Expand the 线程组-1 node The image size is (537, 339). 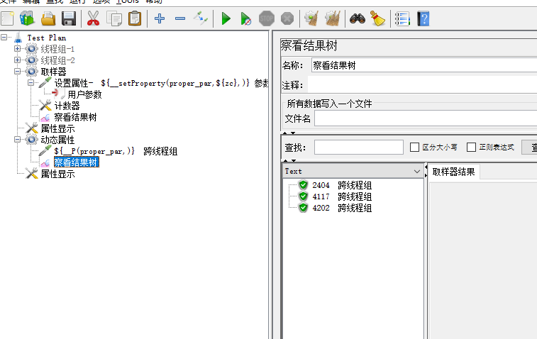(x=17, y=49)
